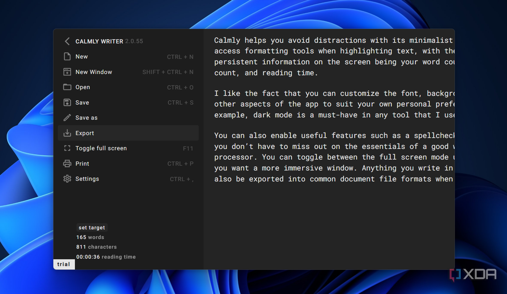Image resolution: width=507 pixels, height=294 pixels.
Task: Click the Export download icon
Action: tap(67, 133)
